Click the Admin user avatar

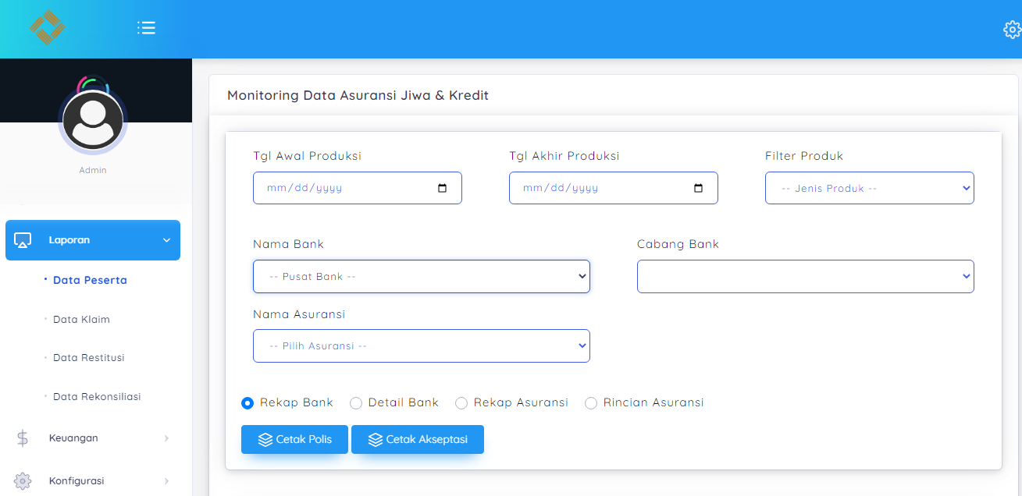click(x=93, y=119)
